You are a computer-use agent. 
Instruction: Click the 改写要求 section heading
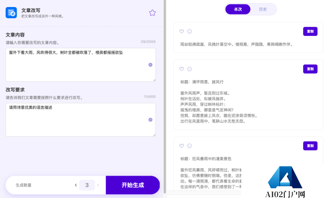click(x=15, y=90)
